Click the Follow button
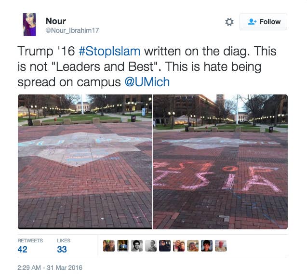307x278 pixels. coord(263,22)
